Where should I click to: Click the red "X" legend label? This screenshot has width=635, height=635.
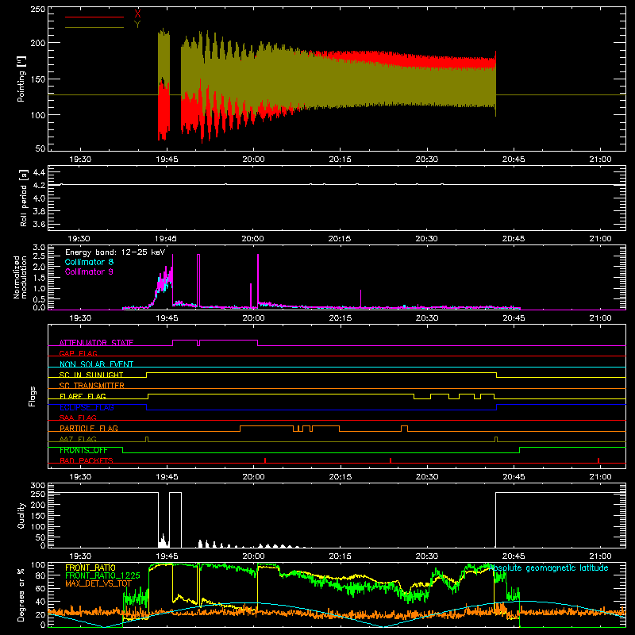pyautogui.click(x=137, y=14)
